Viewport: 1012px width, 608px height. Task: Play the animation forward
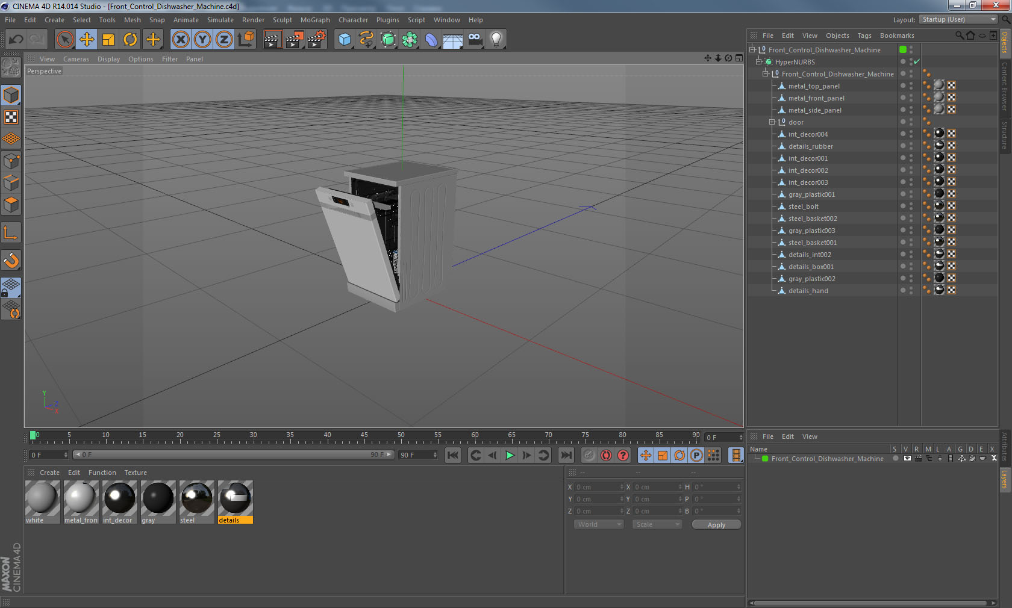[510, 455]
